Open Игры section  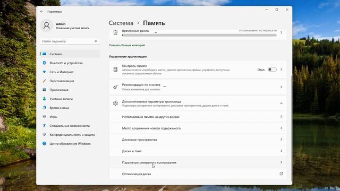coord(70,117)
